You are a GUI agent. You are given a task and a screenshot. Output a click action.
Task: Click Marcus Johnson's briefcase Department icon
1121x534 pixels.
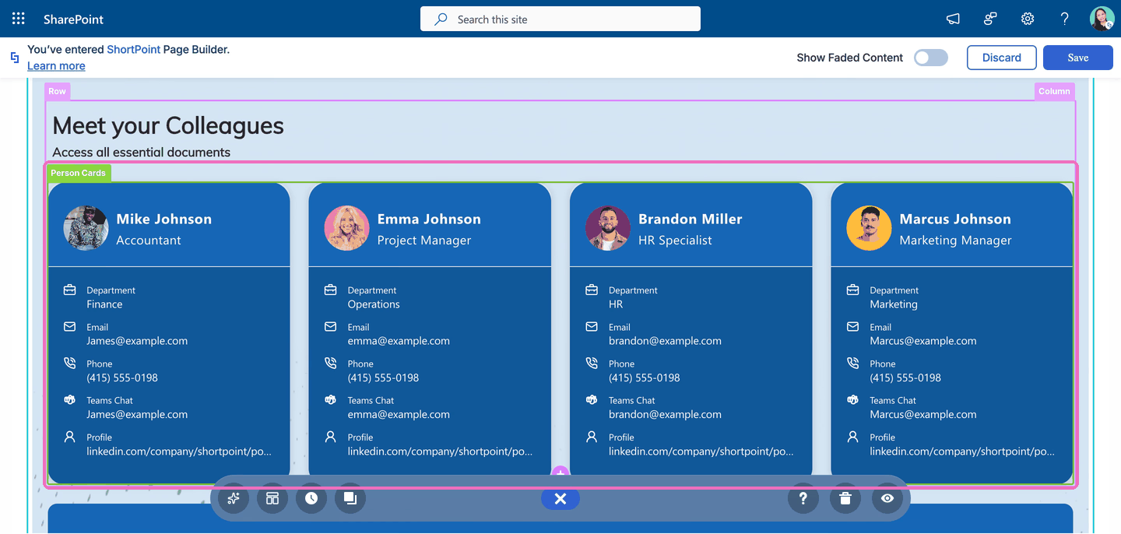tap(853, 290)
